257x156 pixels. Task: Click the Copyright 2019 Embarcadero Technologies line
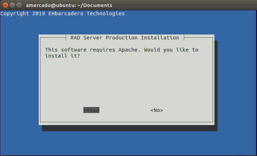[62, 14]
